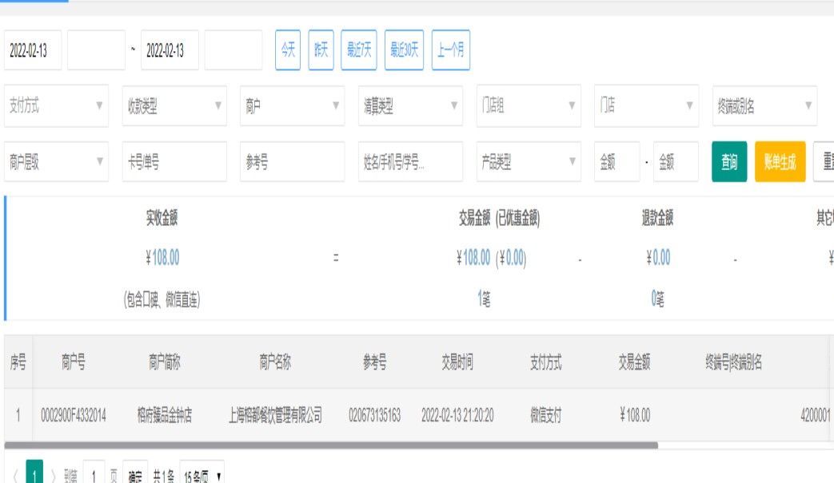Focus the 卡号/单号 input field
This screenshot has height=483, width=834.
click(x=174, y=162)
